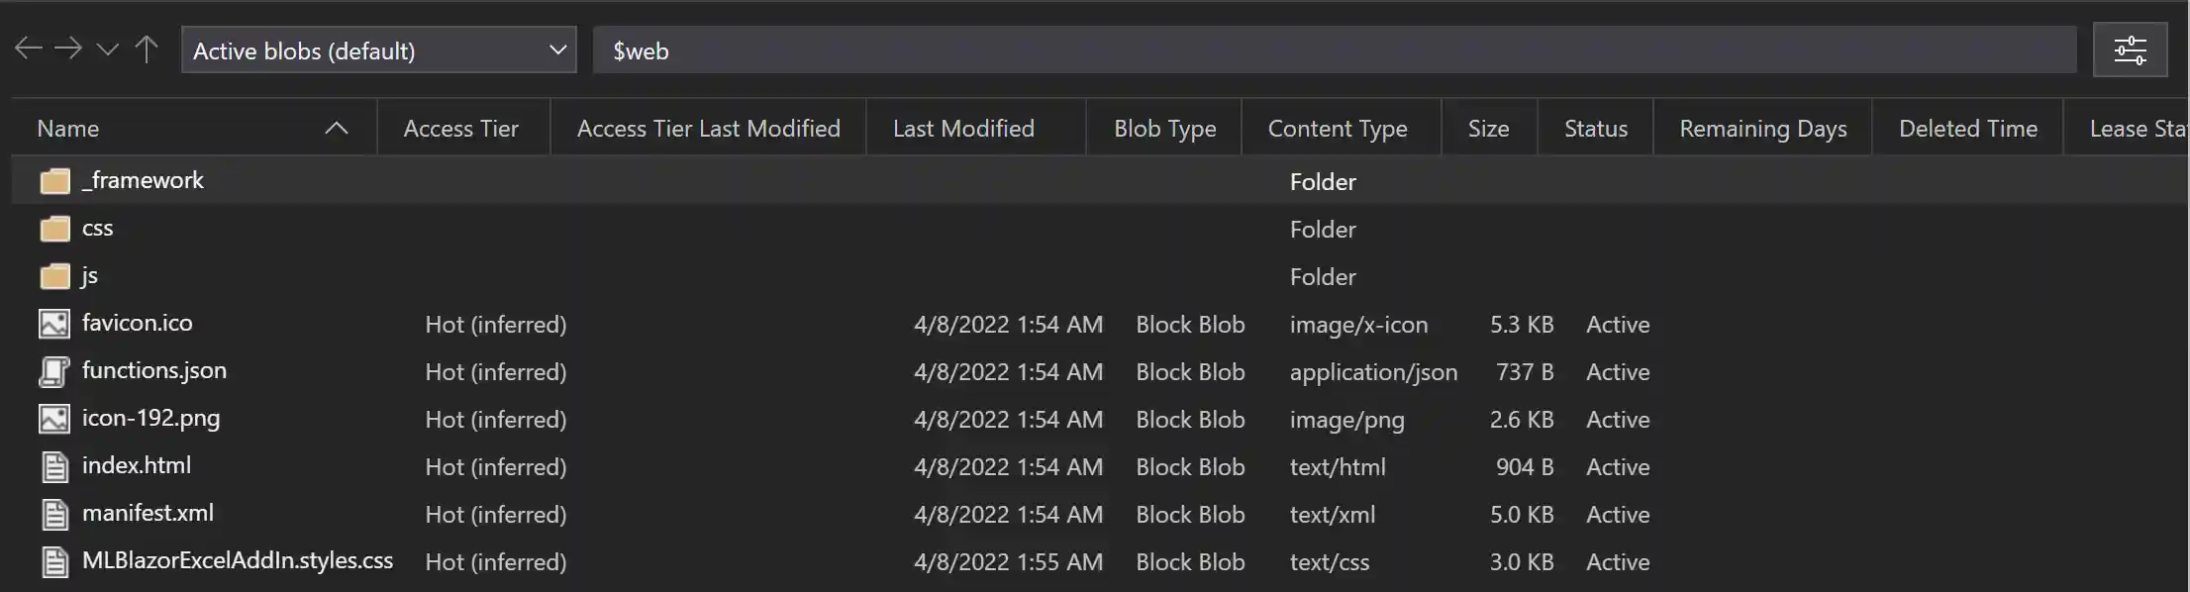Click the functions.json script icon
The height and width of the screenshot is (592, 2190).
tap(53, 370)
